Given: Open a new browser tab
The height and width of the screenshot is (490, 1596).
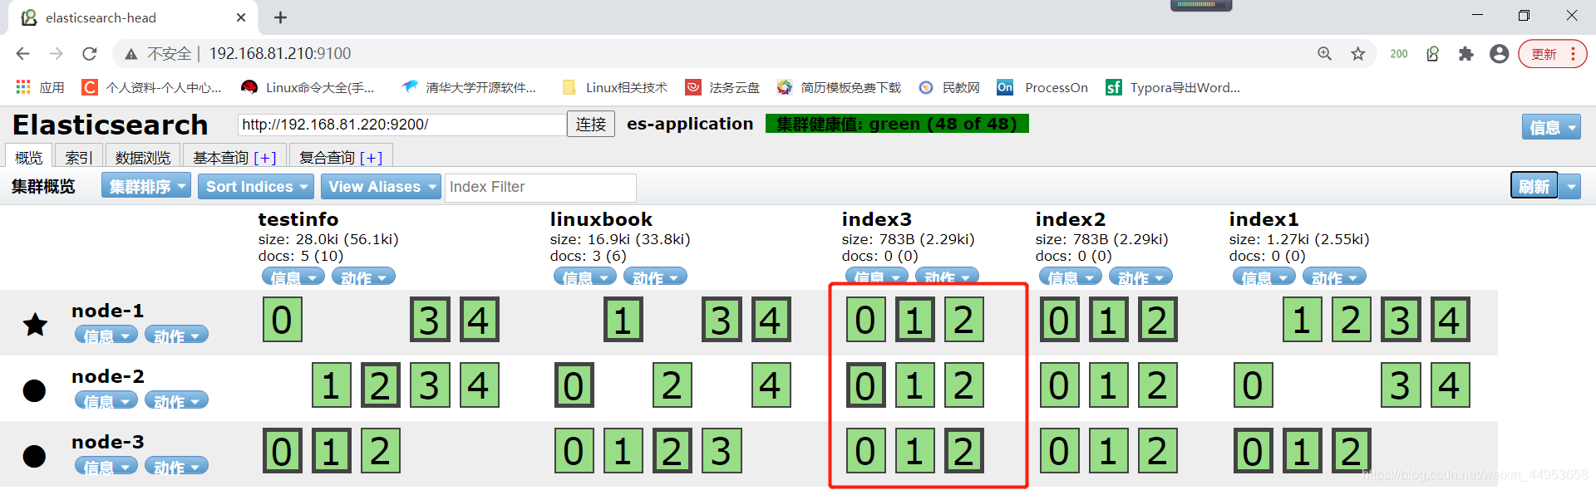Looking at the screenshot, I should 281,17.
